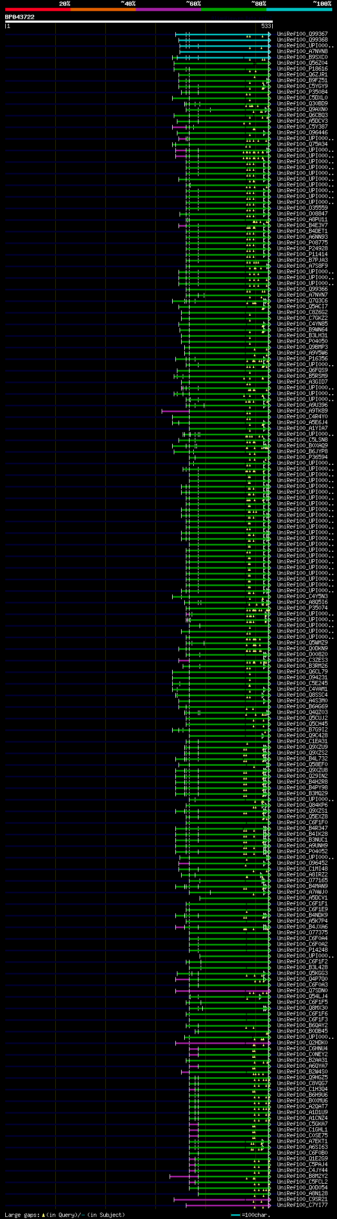Select the UniRef100_Q6CBQ3 label
Image resolution: width=337 pixels, height=1219 pixels.
point(302,115)
